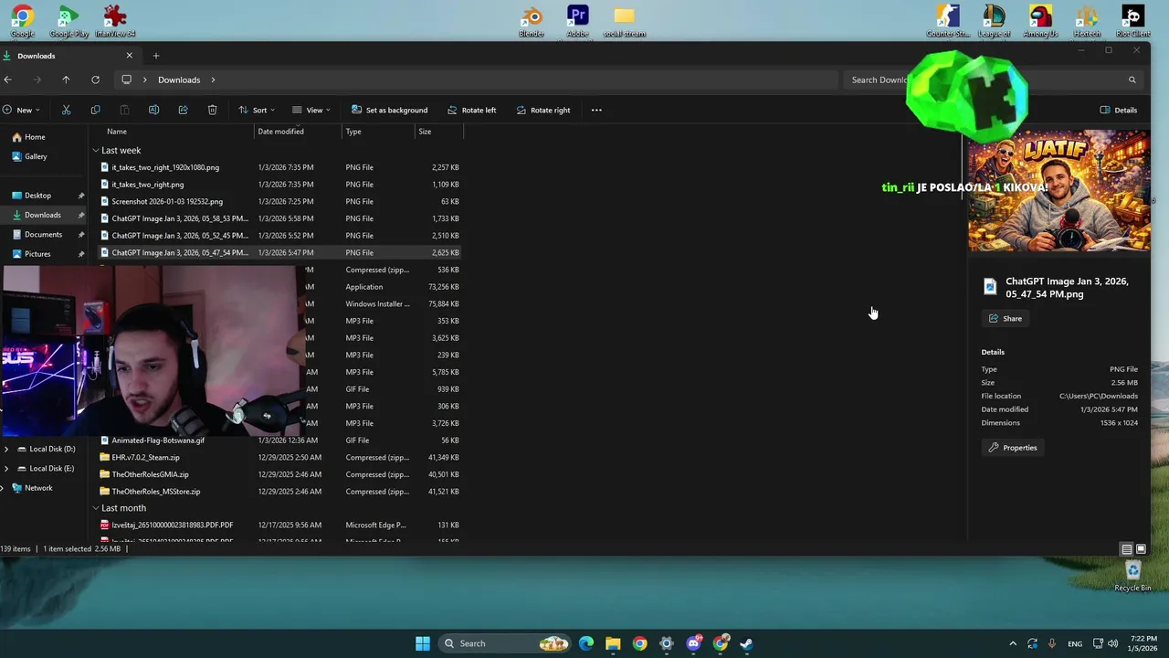Open the Among Us desktop shortcut
Viewport: 1169px width, 658px height.
click(x=1040, y=22)
